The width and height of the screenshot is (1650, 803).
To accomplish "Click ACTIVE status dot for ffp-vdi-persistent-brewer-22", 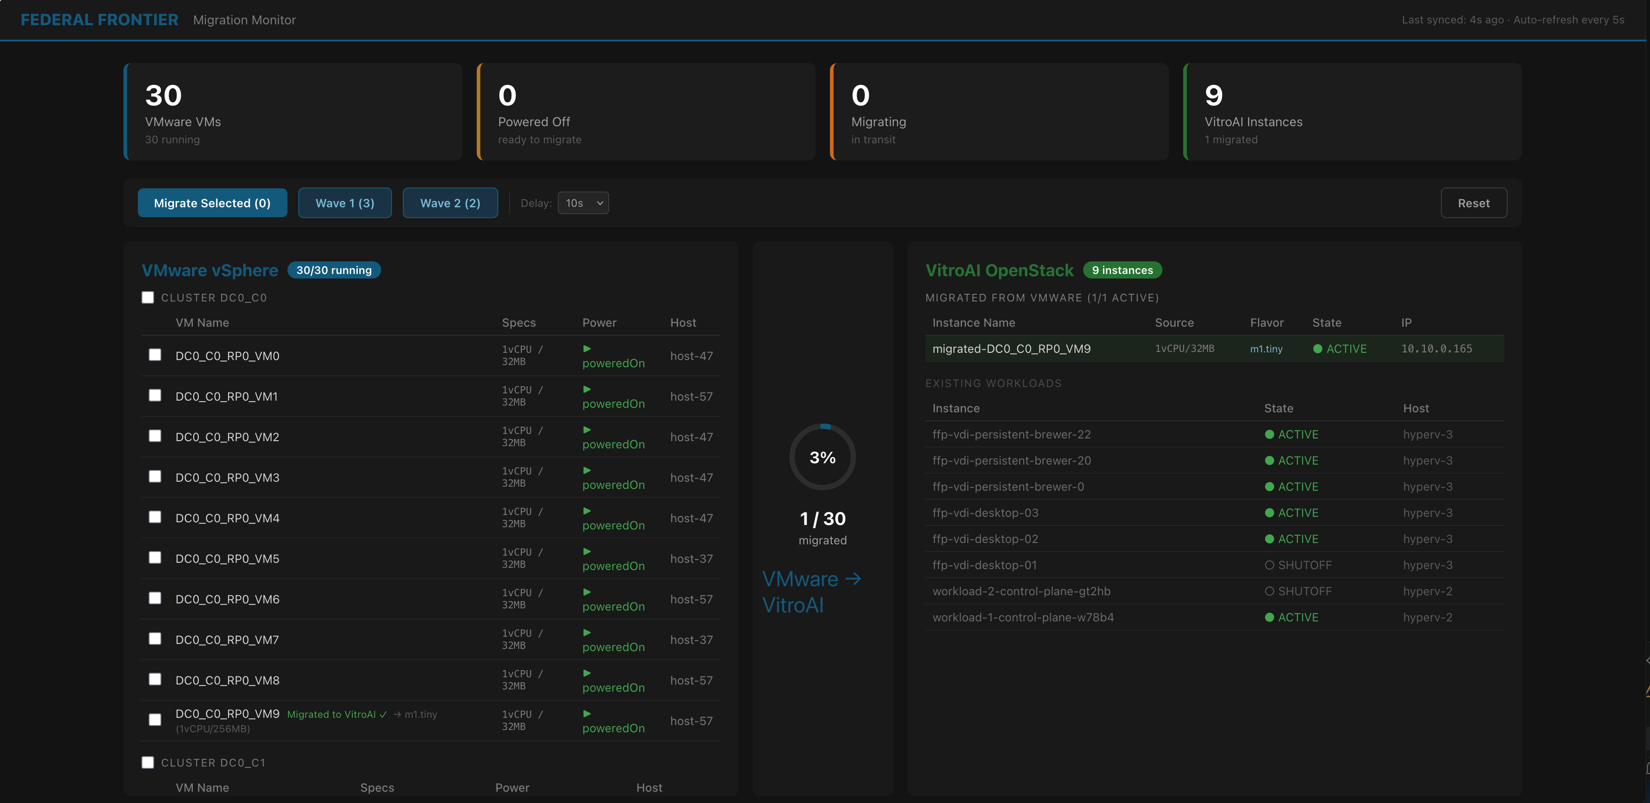I will click(1270, 434).
